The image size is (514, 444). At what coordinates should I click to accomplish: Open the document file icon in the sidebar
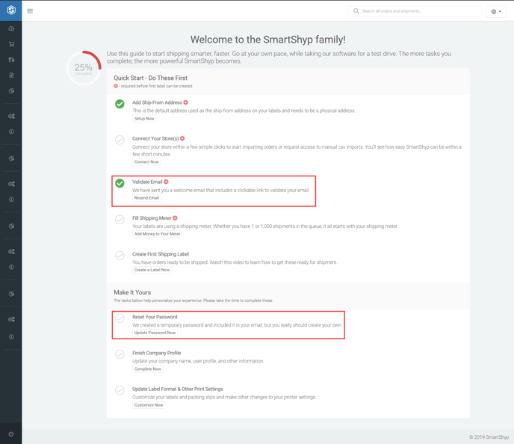pos(11,75)
